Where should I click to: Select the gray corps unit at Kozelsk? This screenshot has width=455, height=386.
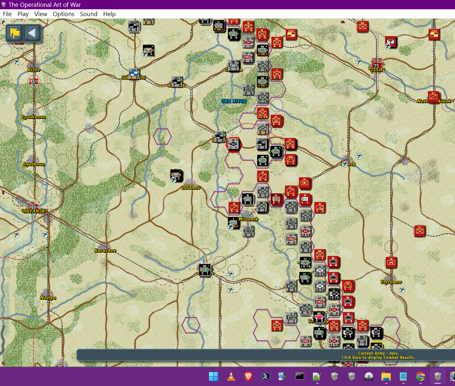[x=177, y=81]
